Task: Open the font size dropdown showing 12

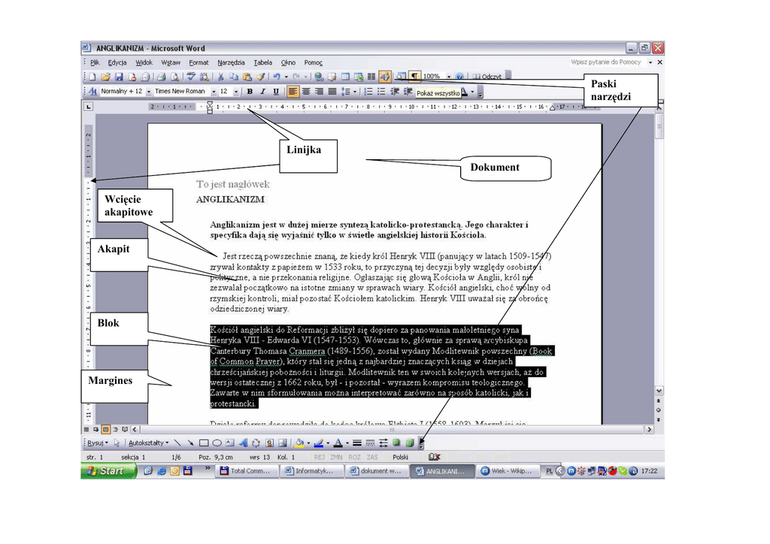Action: 236,92
